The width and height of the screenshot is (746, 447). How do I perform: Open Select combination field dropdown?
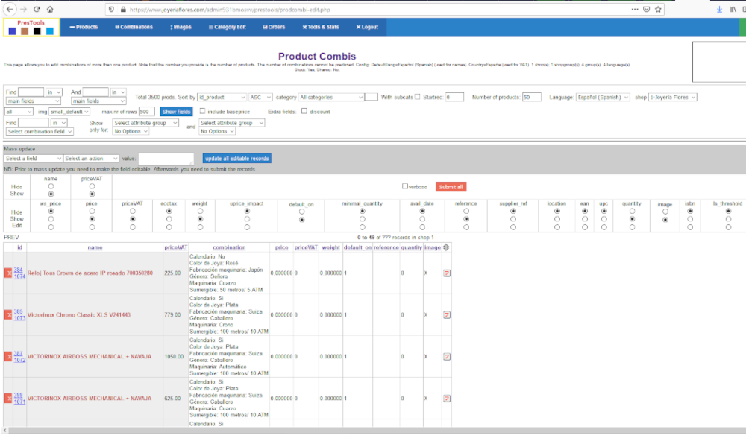pyautogui.click(x=40, y=132)
